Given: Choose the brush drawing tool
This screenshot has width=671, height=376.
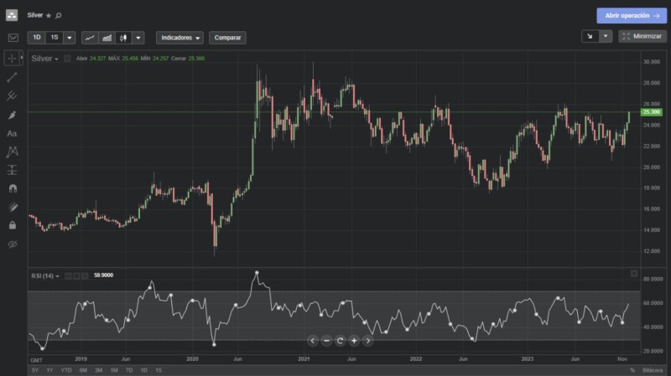Looking at the screenshot, I should pyautogui.click(x=12, y=115).
